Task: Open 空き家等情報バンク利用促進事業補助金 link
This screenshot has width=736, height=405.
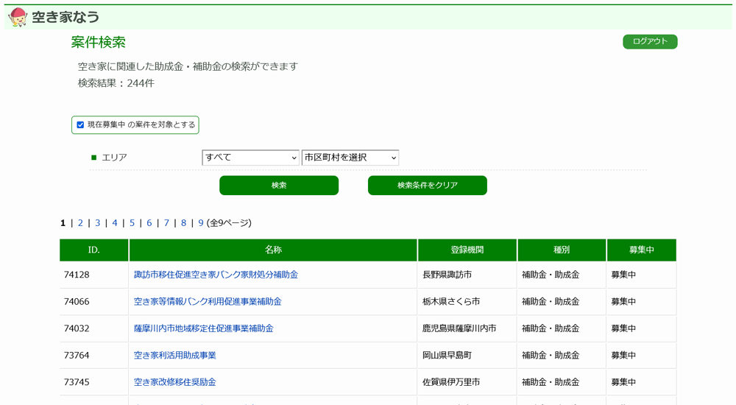Action: coord(208,302)
